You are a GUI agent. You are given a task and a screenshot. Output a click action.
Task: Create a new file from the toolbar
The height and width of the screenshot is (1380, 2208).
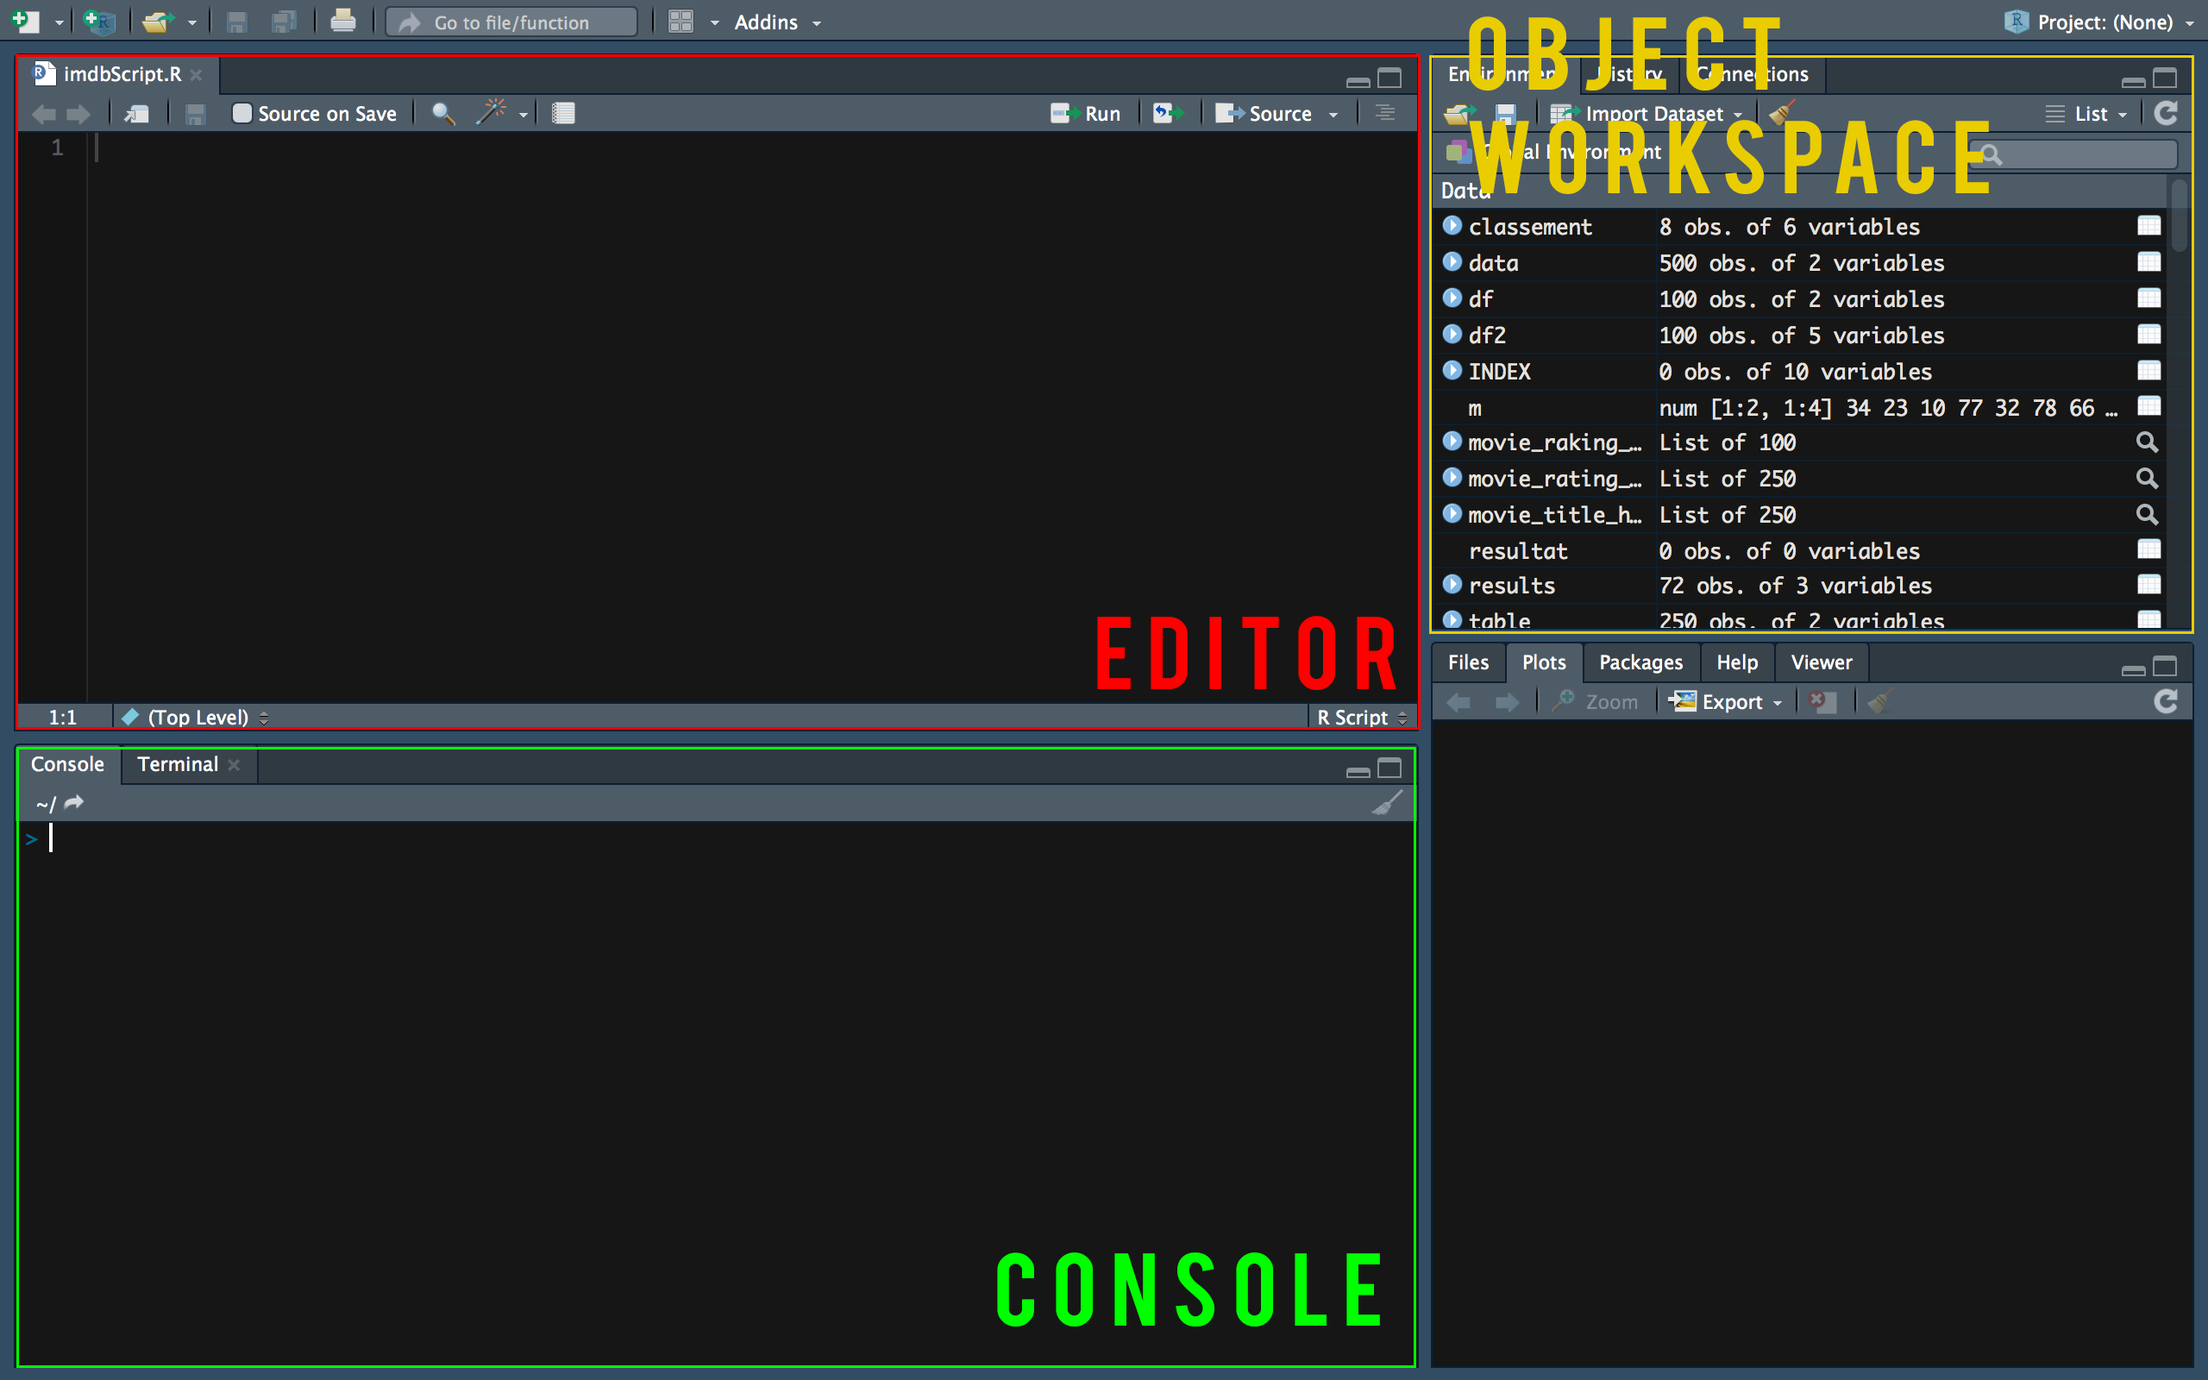pos(25,21)
